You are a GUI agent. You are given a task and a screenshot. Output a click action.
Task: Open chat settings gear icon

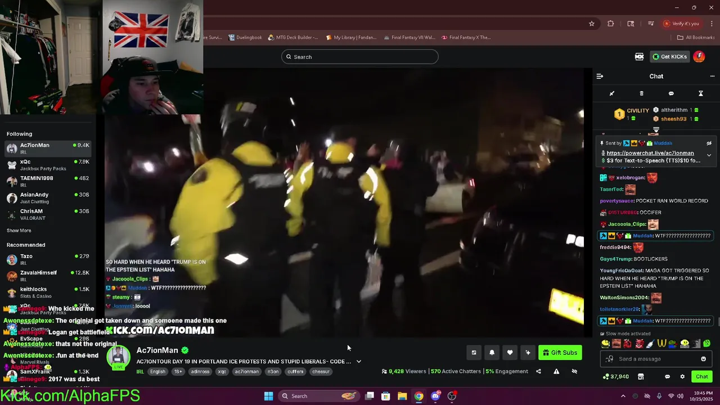click(682, 376)
